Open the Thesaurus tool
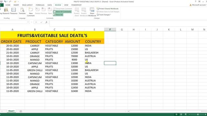The width and height of the screenshot is (207, 116). click(14, 11)
